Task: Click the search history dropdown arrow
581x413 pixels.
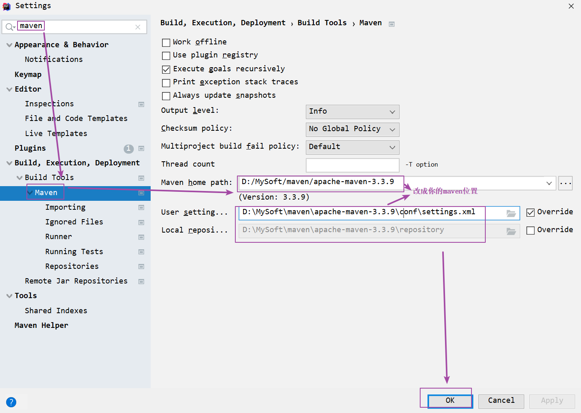Action: pos(14,27)
